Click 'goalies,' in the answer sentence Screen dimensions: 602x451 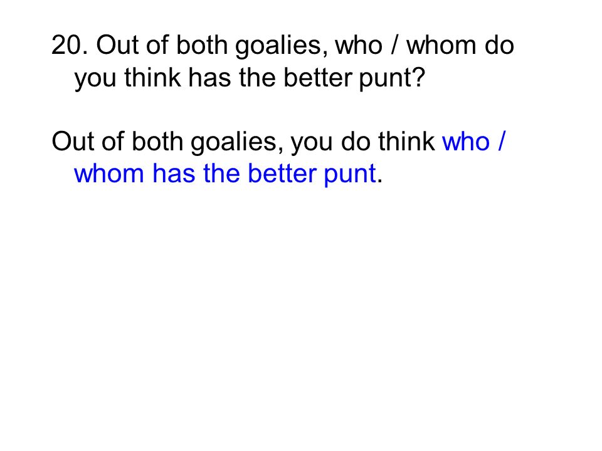pos(237,143)
